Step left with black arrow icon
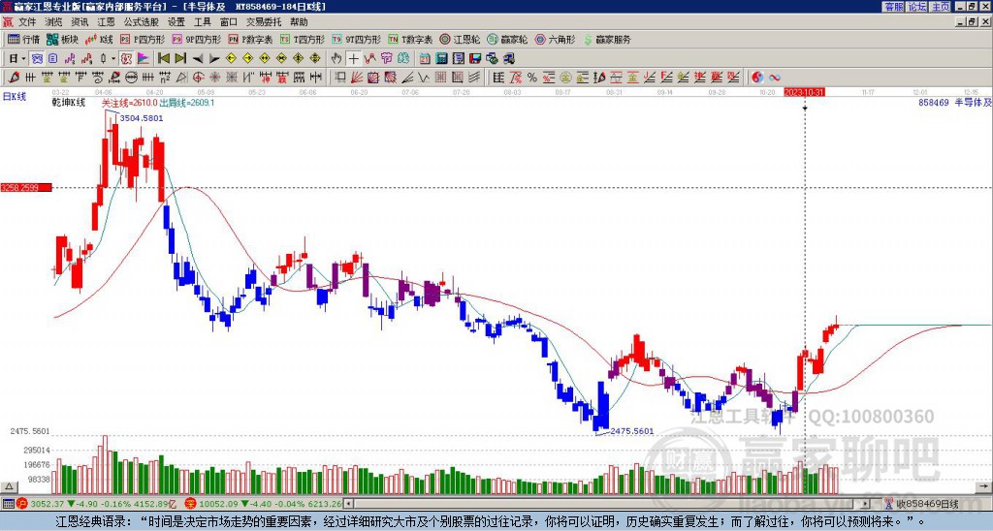This screenshot has width=993, height=531. (x=198, y=59)
